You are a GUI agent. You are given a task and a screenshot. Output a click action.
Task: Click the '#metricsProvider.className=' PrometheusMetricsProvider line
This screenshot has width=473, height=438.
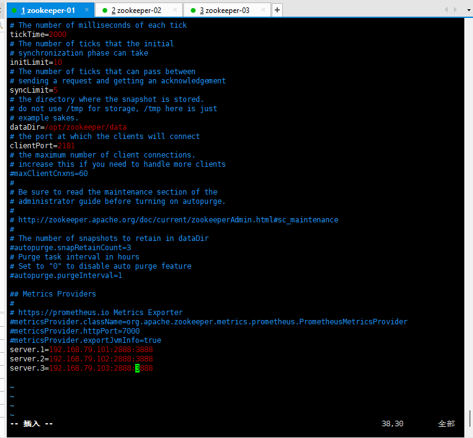point(209,322)
